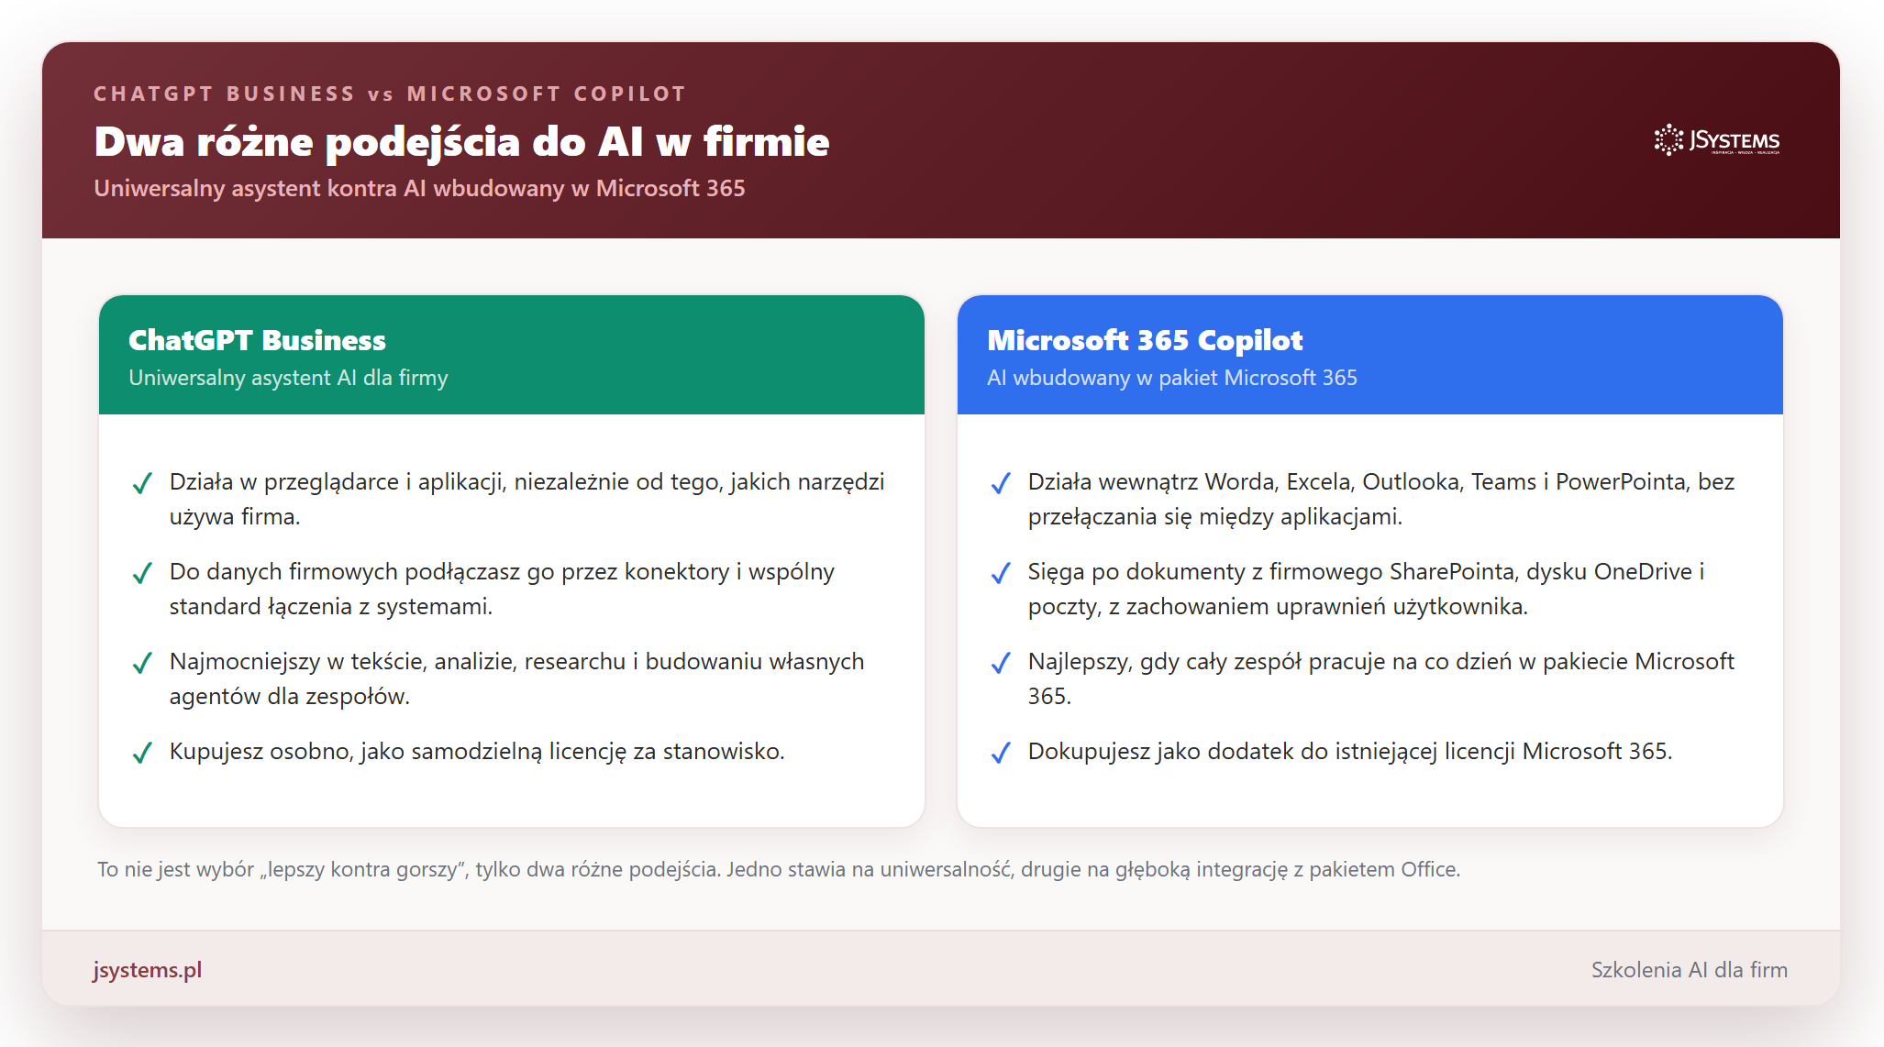Click text 'Najlepszy, gdy cały zespół pracuje'
The width and height of the screenshot is (1884, 1047).
point(1381,678)
